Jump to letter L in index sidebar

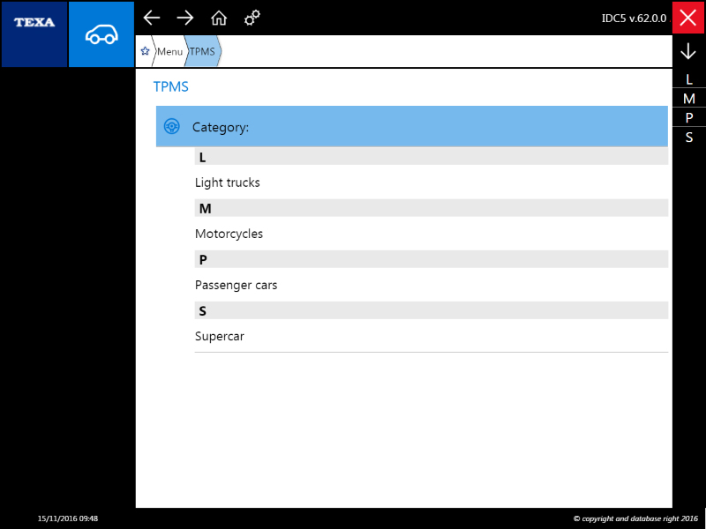(x=689, y=79)
